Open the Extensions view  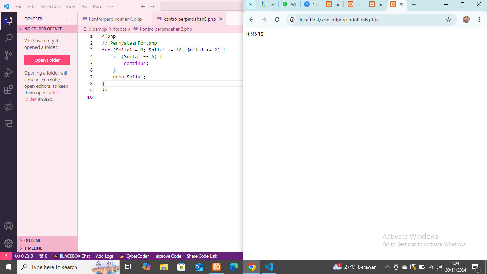coord(9,90)
